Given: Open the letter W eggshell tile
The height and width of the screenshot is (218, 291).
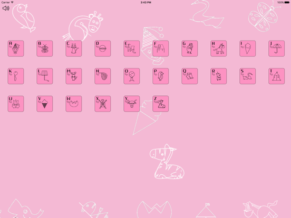Looking at the screenshot, I should point(74,104).
